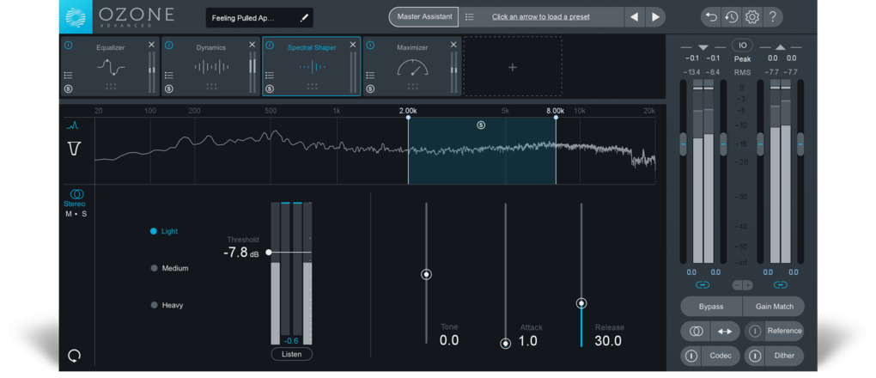The height and width of the screenshot is (378, 876).
Task: Choose Light shaping mode
Action: (164, 231)
